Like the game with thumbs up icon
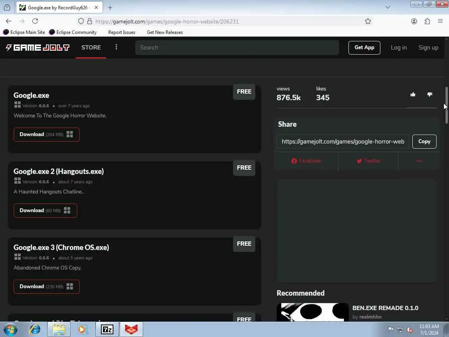The height and width of the screenshot is (337, 449). 413,94
